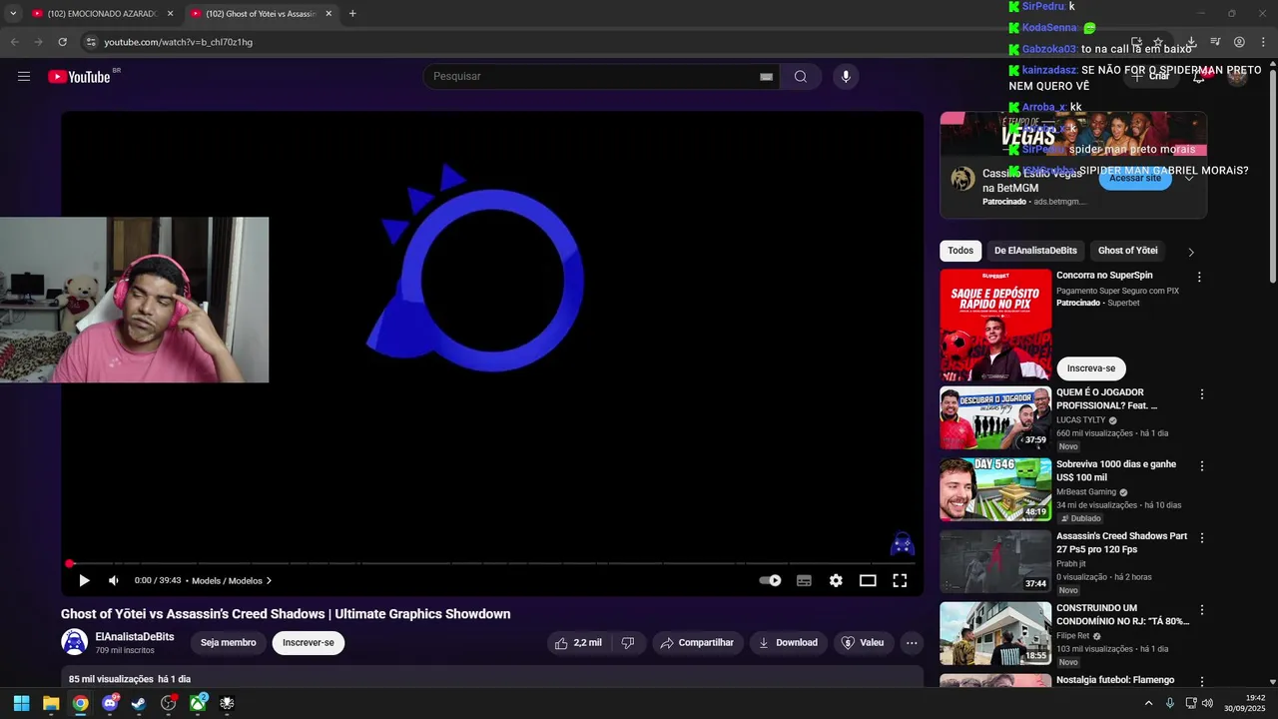Open options for Assassin's Creed Shadows Part 27
Viewport: 1278px width, 719px height.
pos(1202,538)
